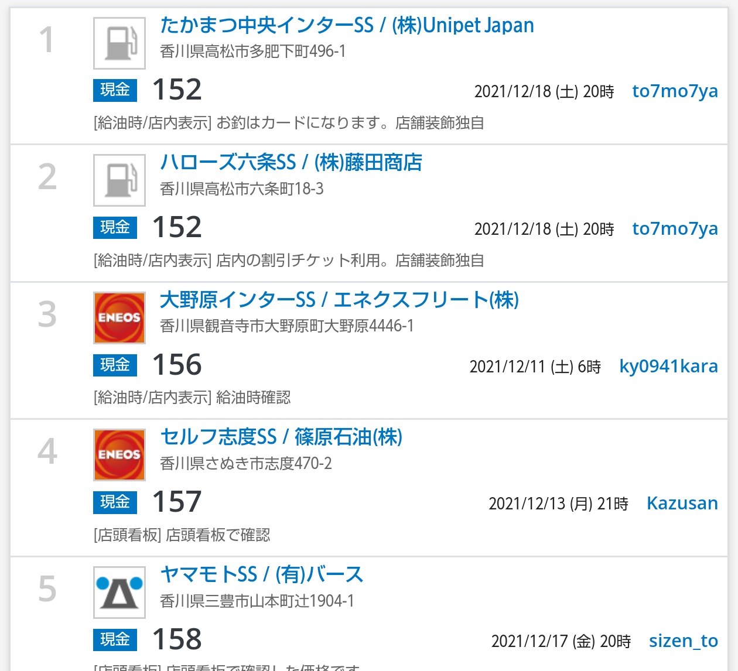Click rank number 4 of the list
738x671 pixels.
click(47, 451)
